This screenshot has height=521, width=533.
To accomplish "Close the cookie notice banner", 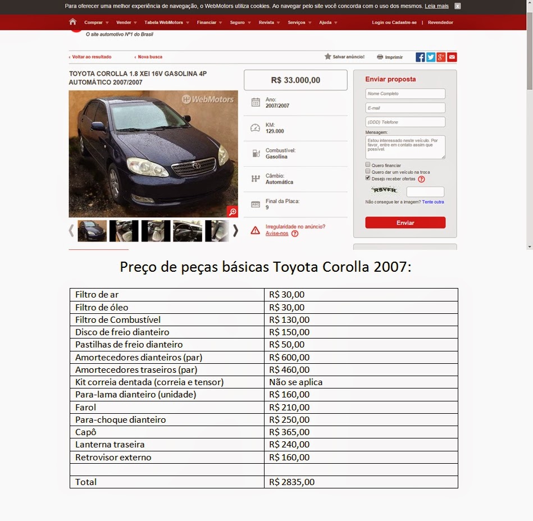I will pyautogui.click(x=458, y=6).
